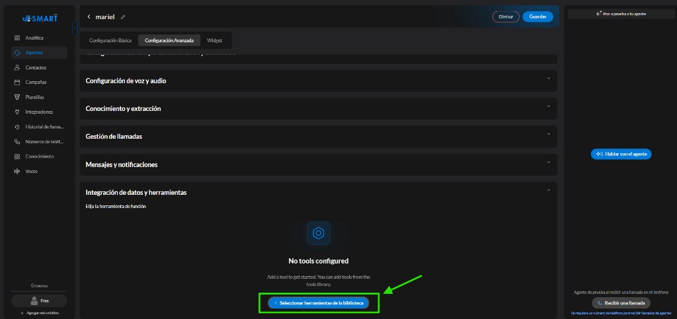Switch to Configuración Básica tab

click(x=110, y=40)
